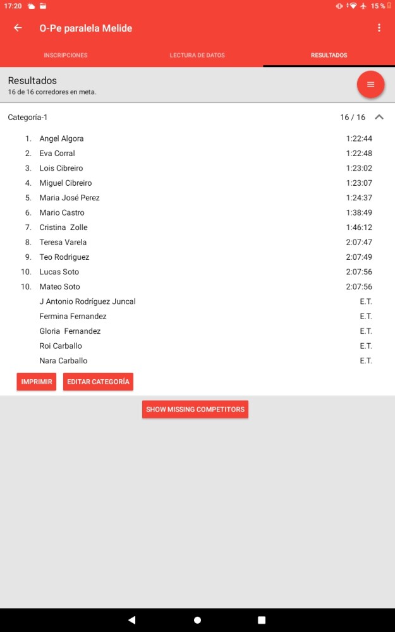Screen dimensions: 395x632
Task: Open the three-dot overflow menu
Action: pyautogui.click(x=379, y=28)
